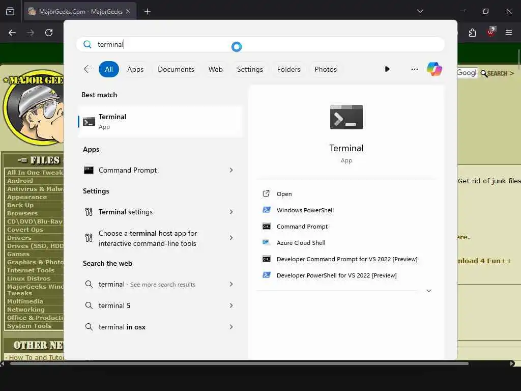Switch to the Settings filter tab
Viewport: 521px width, 391px height.
[249, 69]
